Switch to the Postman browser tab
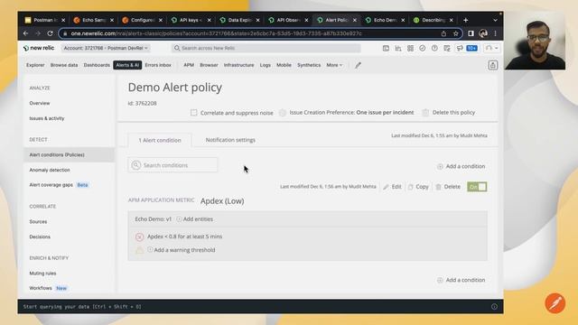Viewport: 578px width, 325px height. click(x=45, y=20)
